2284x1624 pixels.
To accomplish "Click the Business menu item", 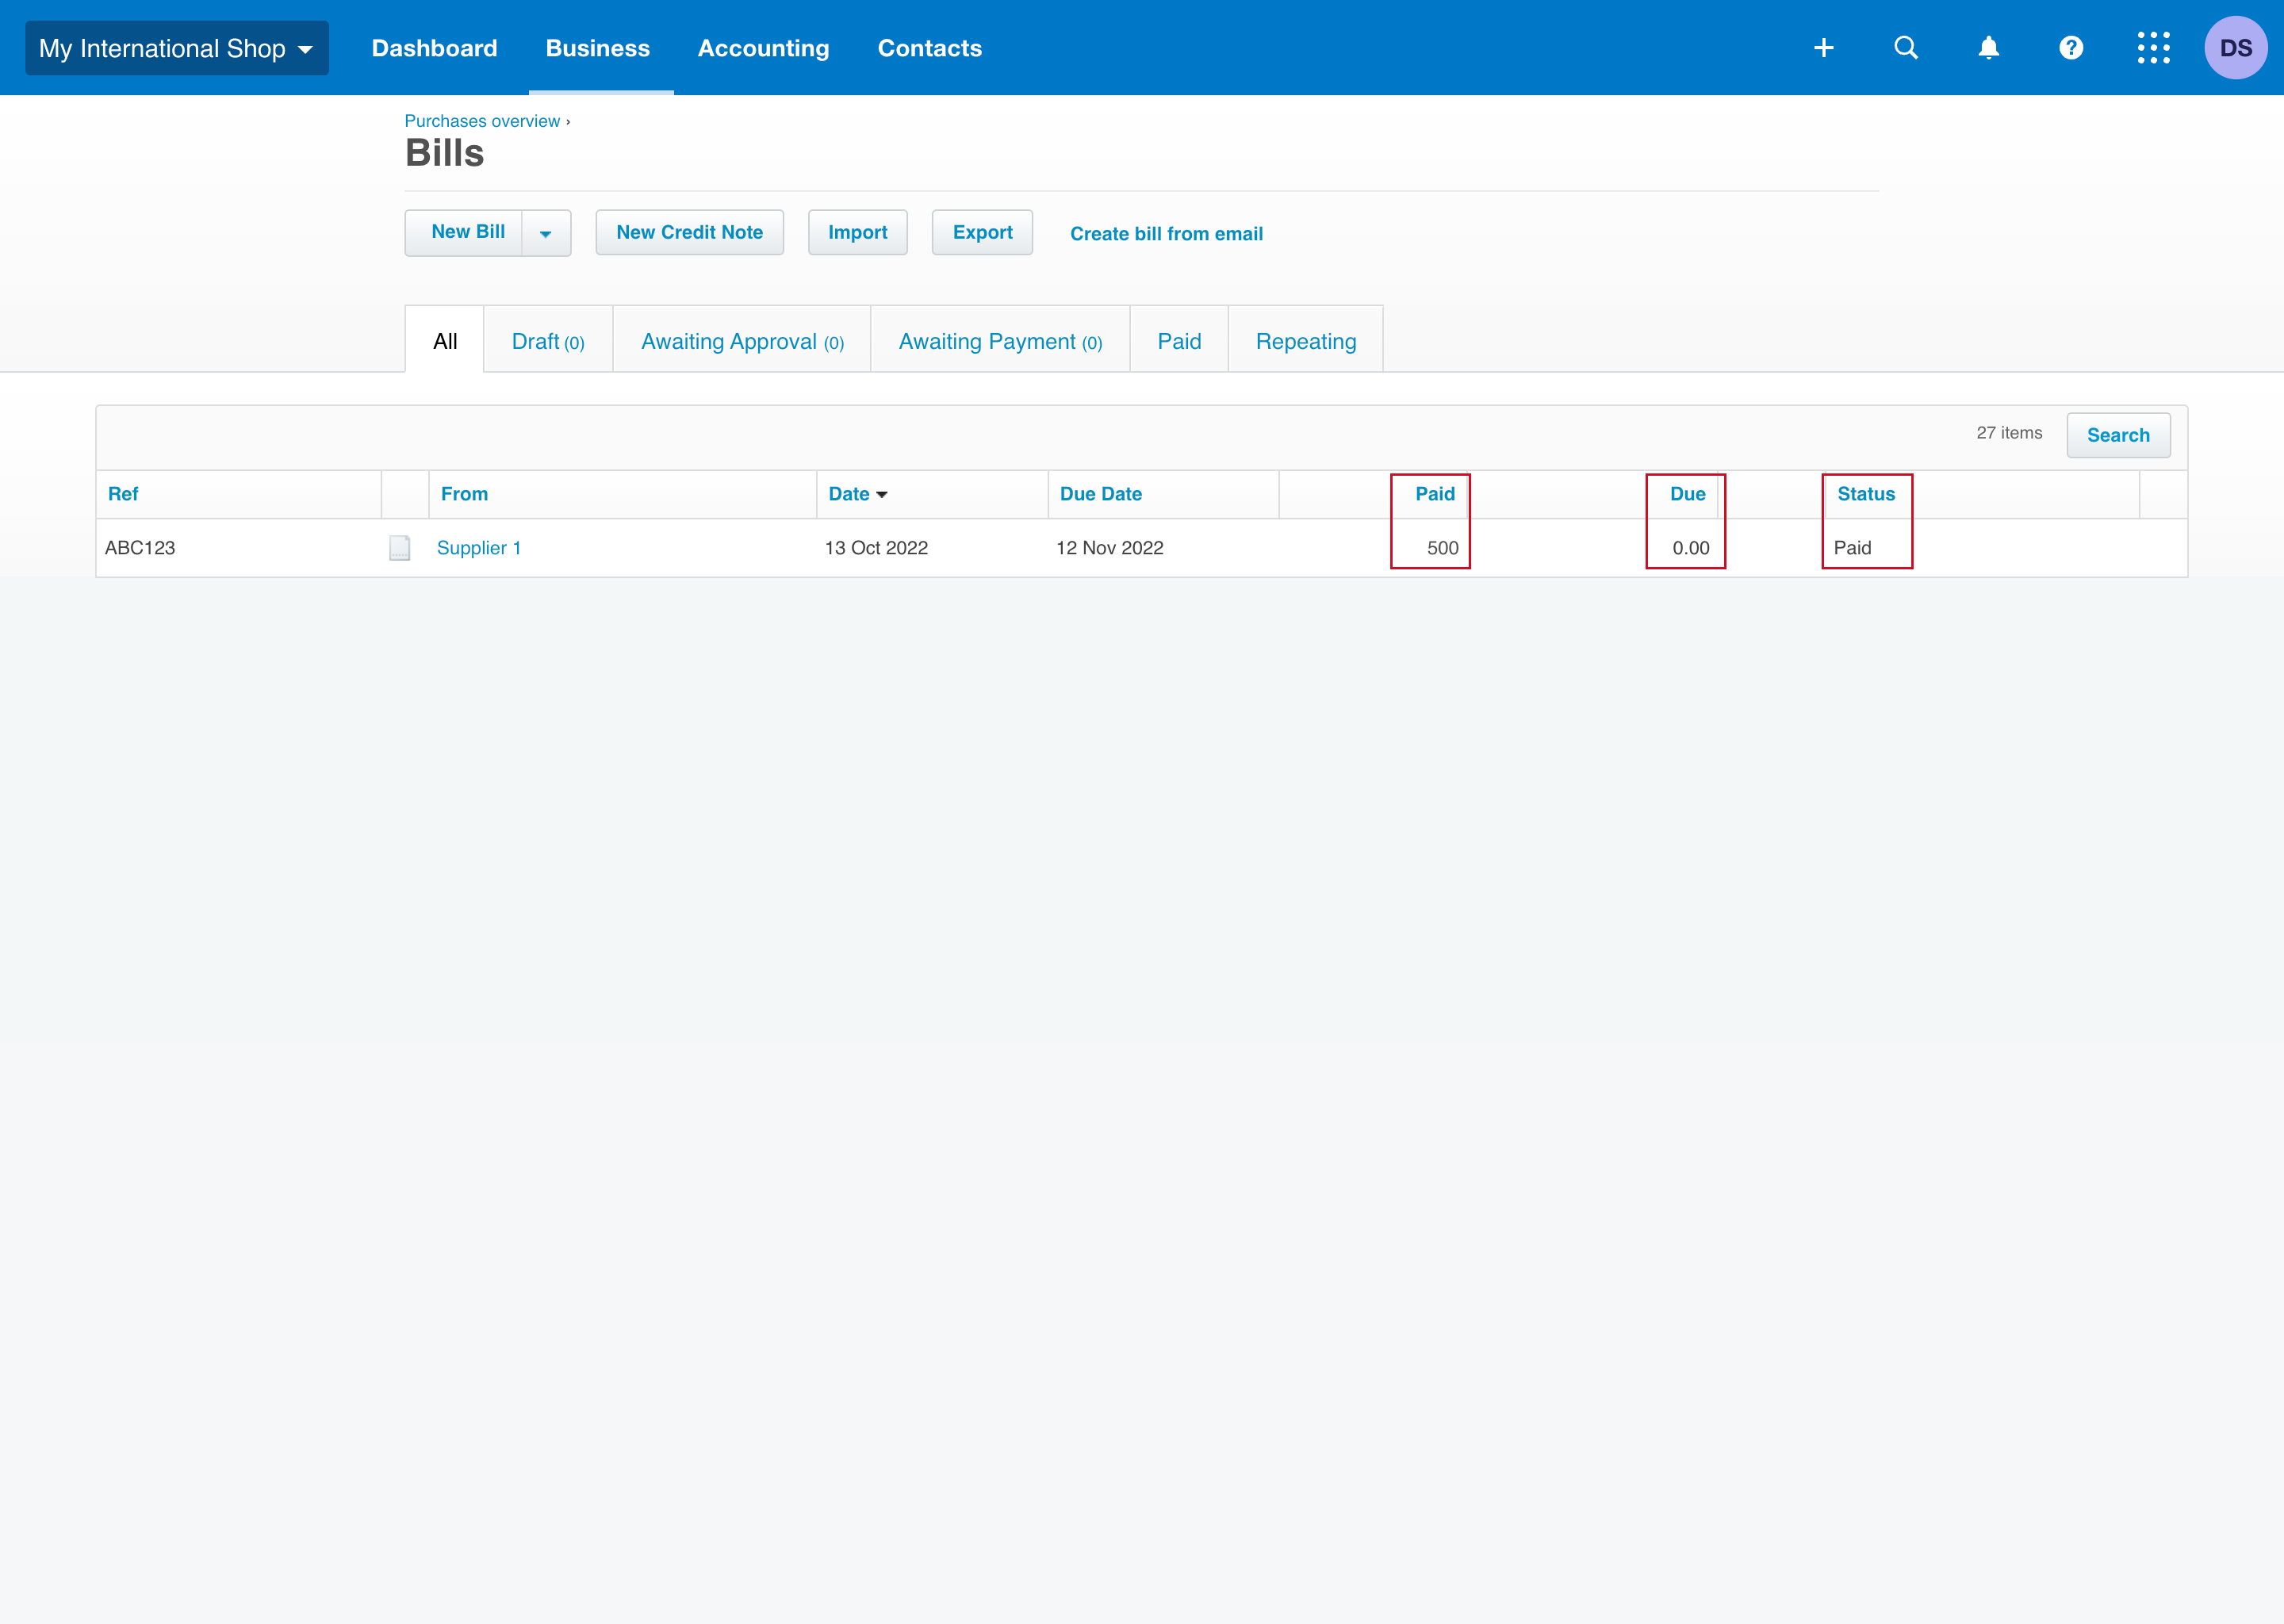I will click(x=597, y=48).
